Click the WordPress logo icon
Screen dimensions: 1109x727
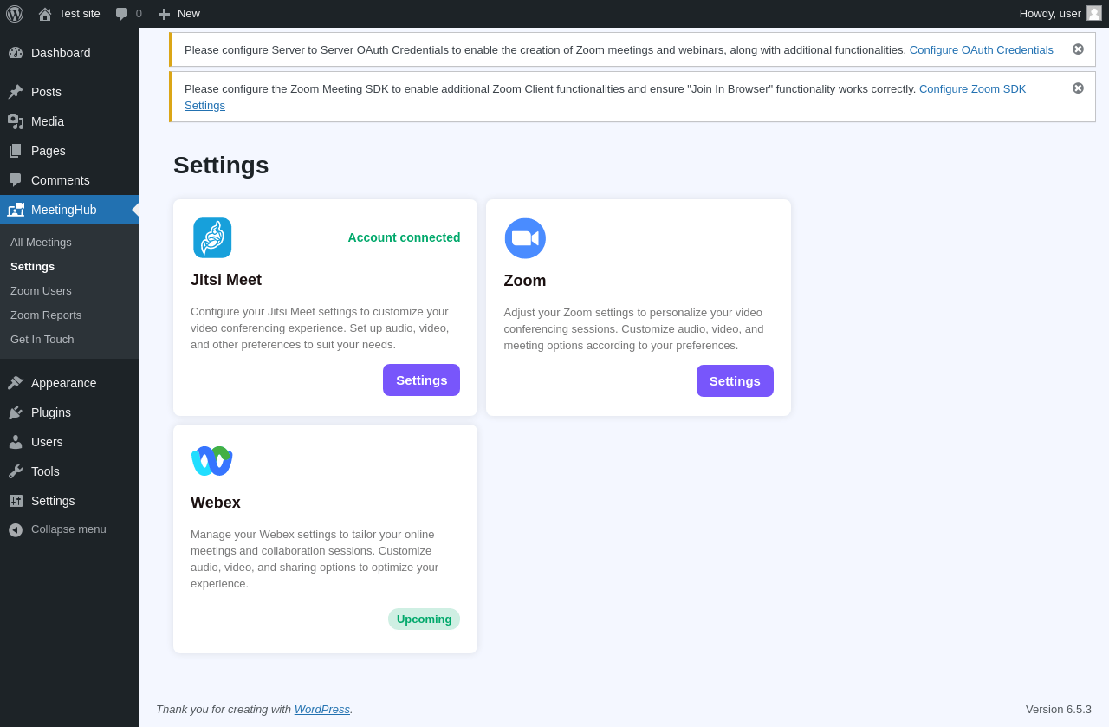click(15, 14)
